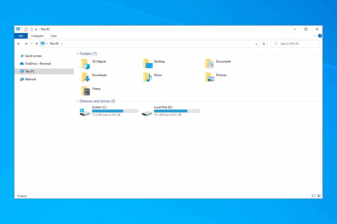The width and height of the screenshot is (337, 224).
Task: Switch to the Computer ribbon tab
Action: (37, 36)
